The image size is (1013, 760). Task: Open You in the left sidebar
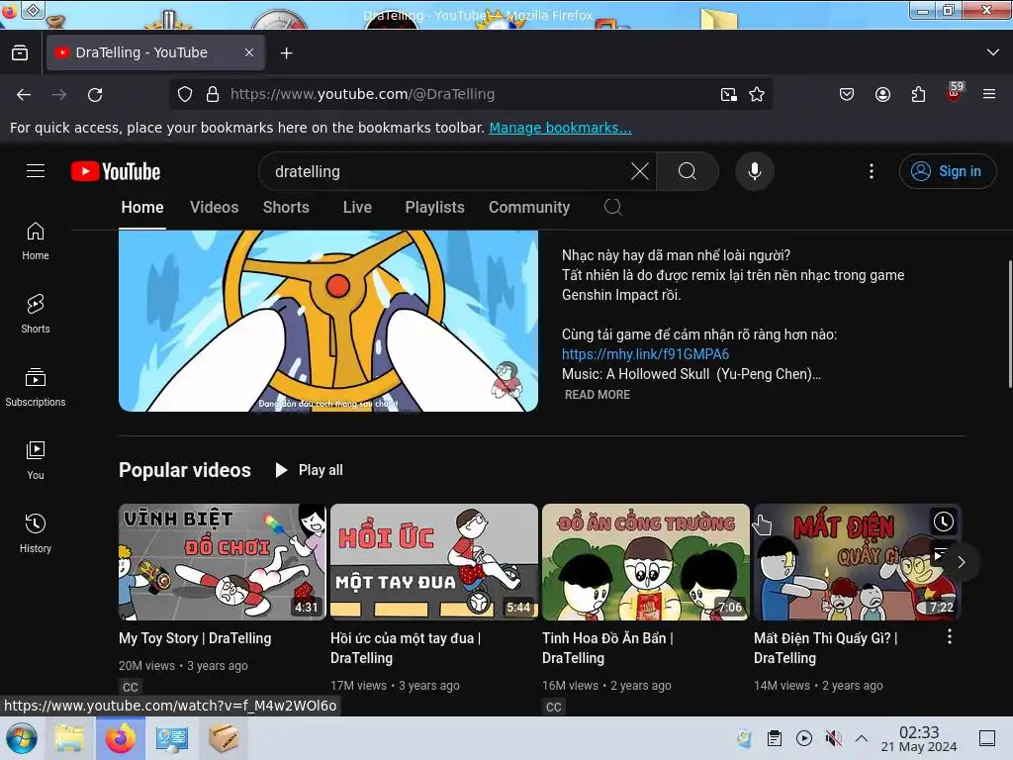pos(36,460)
